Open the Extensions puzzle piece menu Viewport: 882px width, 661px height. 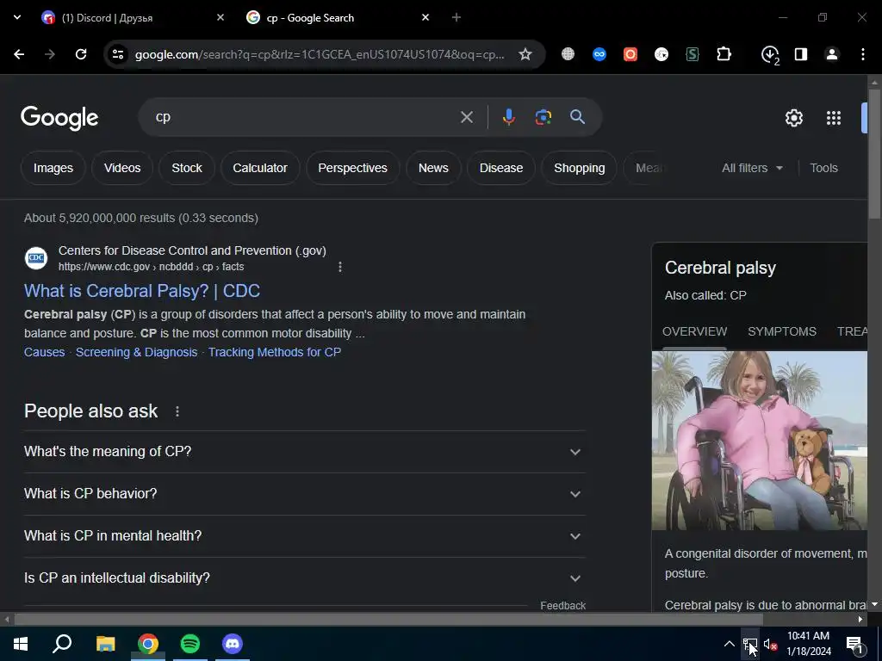(x=724, y=54)
